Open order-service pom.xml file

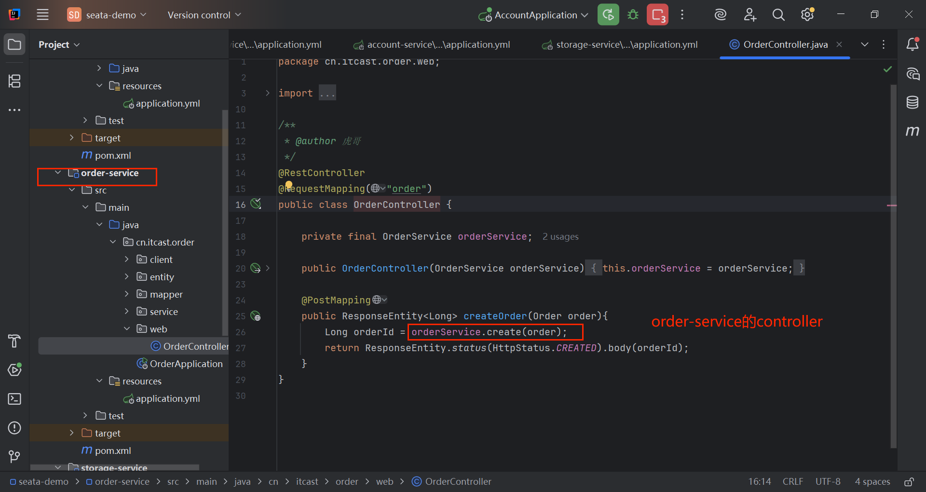(107, 451)
